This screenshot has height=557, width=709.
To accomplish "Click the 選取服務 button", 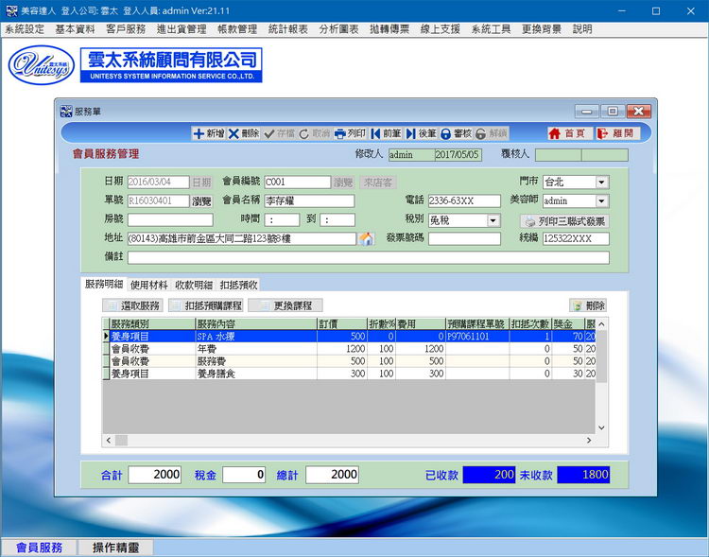I will [x=132, y=305].
